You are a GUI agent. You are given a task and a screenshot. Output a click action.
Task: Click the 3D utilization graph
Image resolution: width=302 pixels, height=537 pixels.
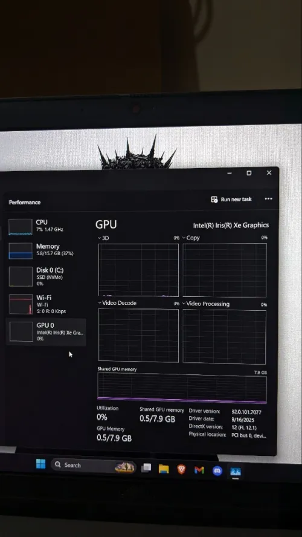(x=138, y=270)
